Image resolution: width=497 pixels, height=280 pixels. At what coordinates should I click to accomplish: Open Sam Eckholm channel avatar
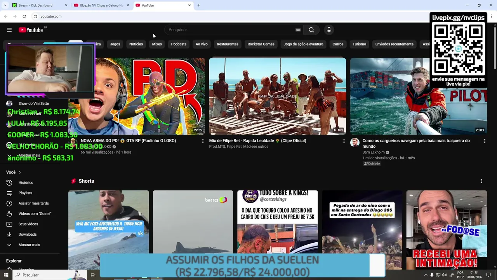point(355,142)
